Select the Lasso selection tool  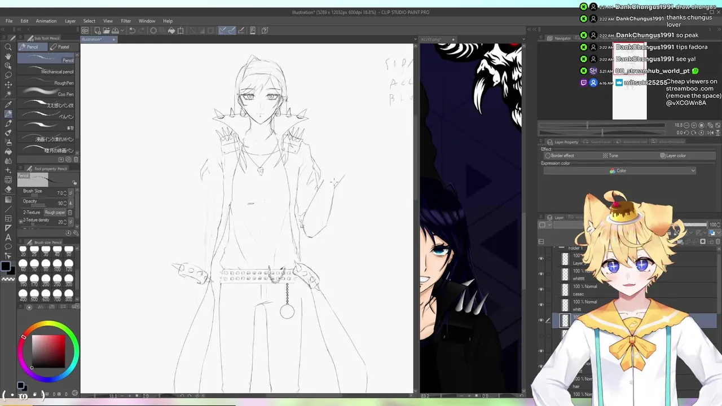click(x=8, y=75)
